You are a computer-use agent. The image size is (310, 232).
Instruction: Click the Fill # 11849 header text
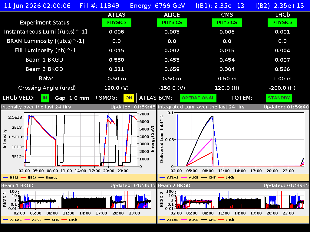[99, 5]
